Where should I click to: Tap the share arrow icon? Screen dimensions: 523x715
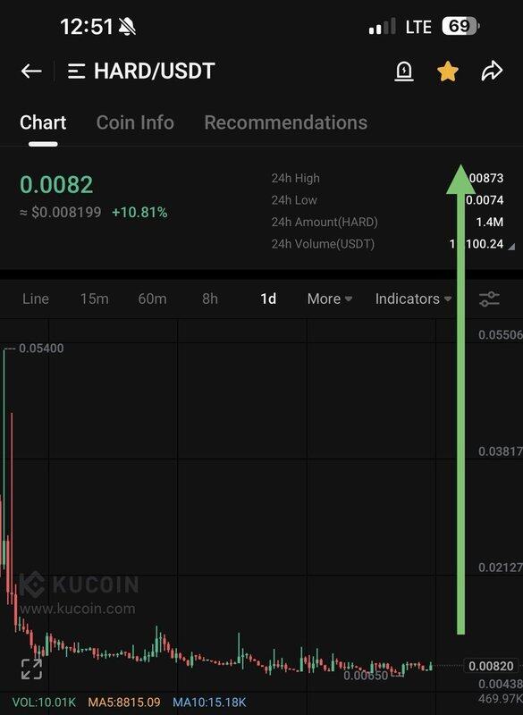pos(492,71)
